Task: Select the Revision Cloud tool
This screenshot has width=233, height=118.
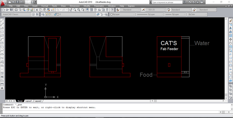Action: pyautogui.click(x=2, y=47)
